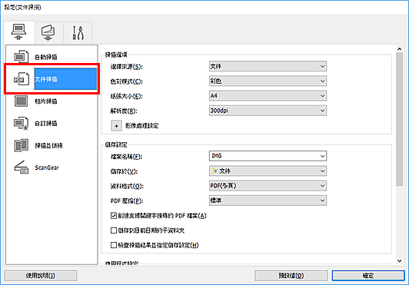Choose the 自動掃描 list entry label
Image resolution: width=409 pixels, height=285 pixels.
[46, 57]
